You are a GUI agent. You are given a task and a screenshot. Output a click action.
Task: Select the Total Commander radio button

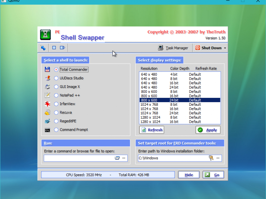click(56, 70)
